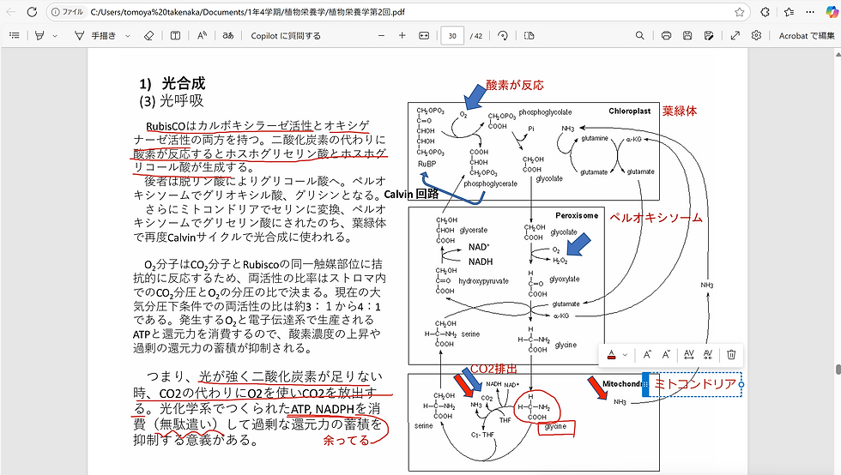The image size is (841, 475).
Task: Start read aloud
Action: (x=202, y=35)
